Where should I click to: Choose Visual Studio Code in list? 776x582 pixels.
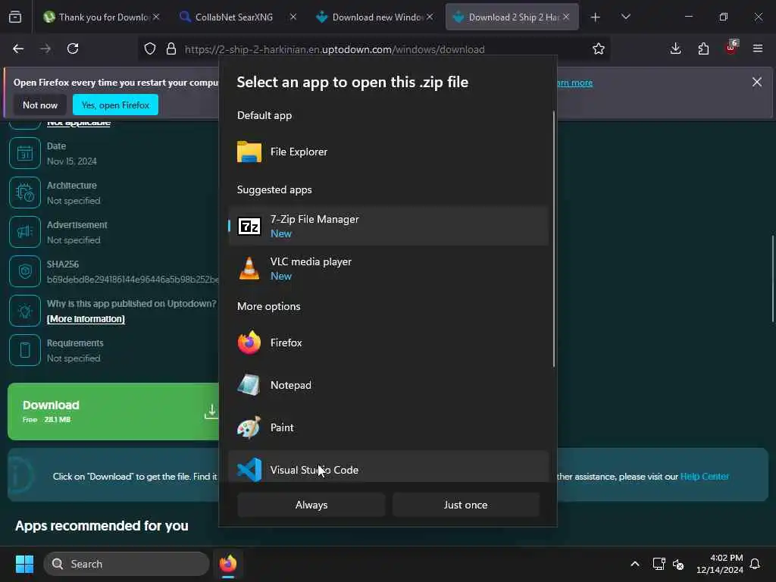(388, 467)
